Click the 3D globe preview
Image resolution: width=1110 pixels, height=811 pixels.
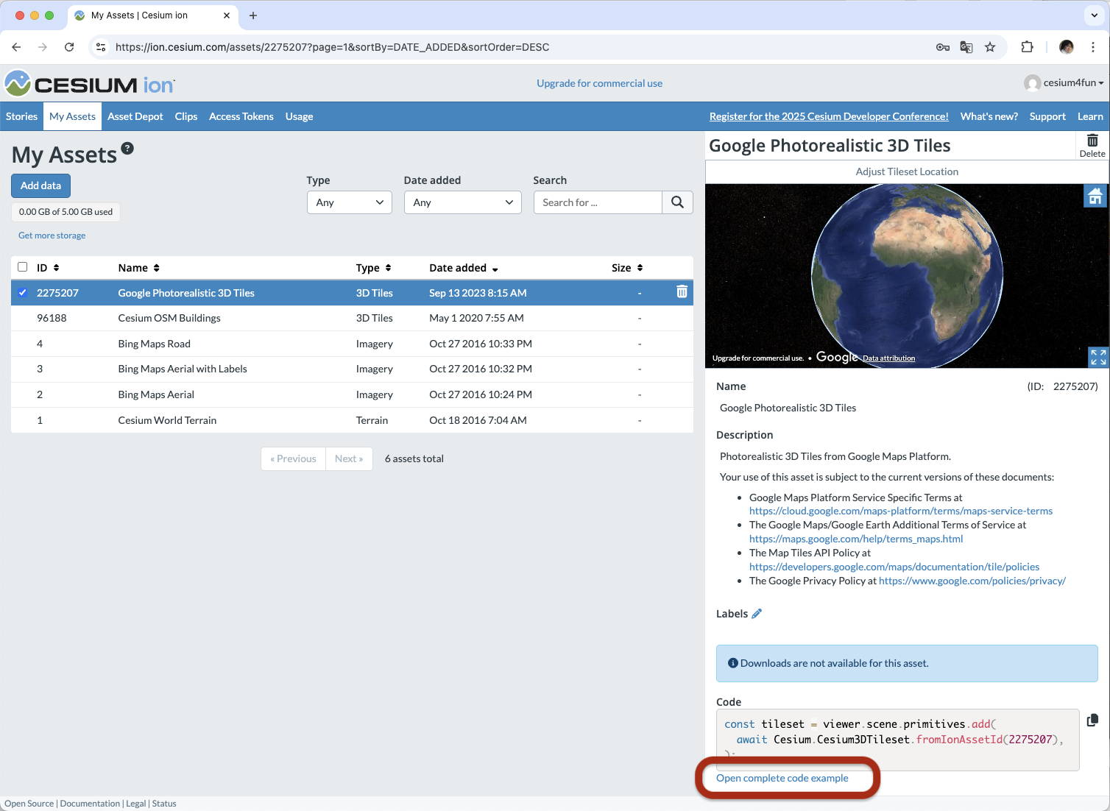point(907,276)
